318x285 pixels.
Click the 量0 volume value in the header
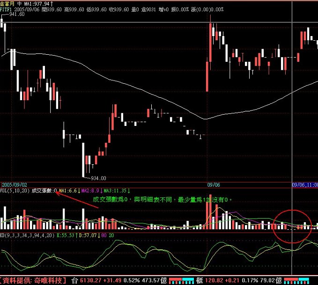click(135, 9)
